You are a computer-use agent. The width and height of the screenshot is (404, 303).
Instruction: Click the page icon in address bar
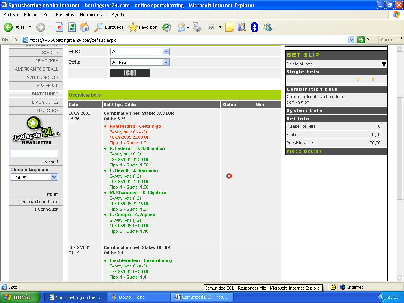click(x=25, y=40)
